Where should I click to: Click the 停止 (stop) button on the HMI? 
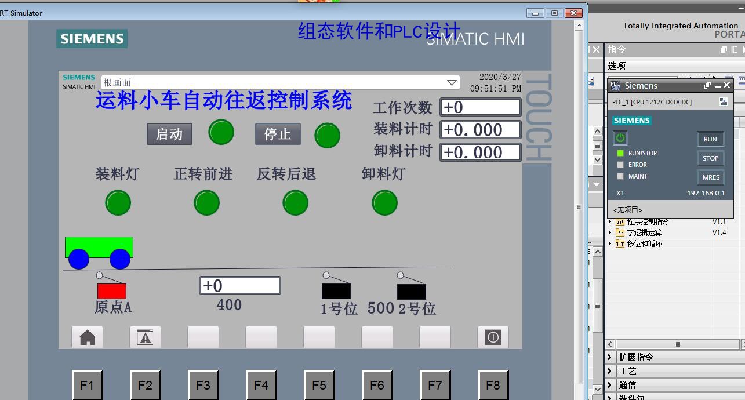tap(278, 134)
